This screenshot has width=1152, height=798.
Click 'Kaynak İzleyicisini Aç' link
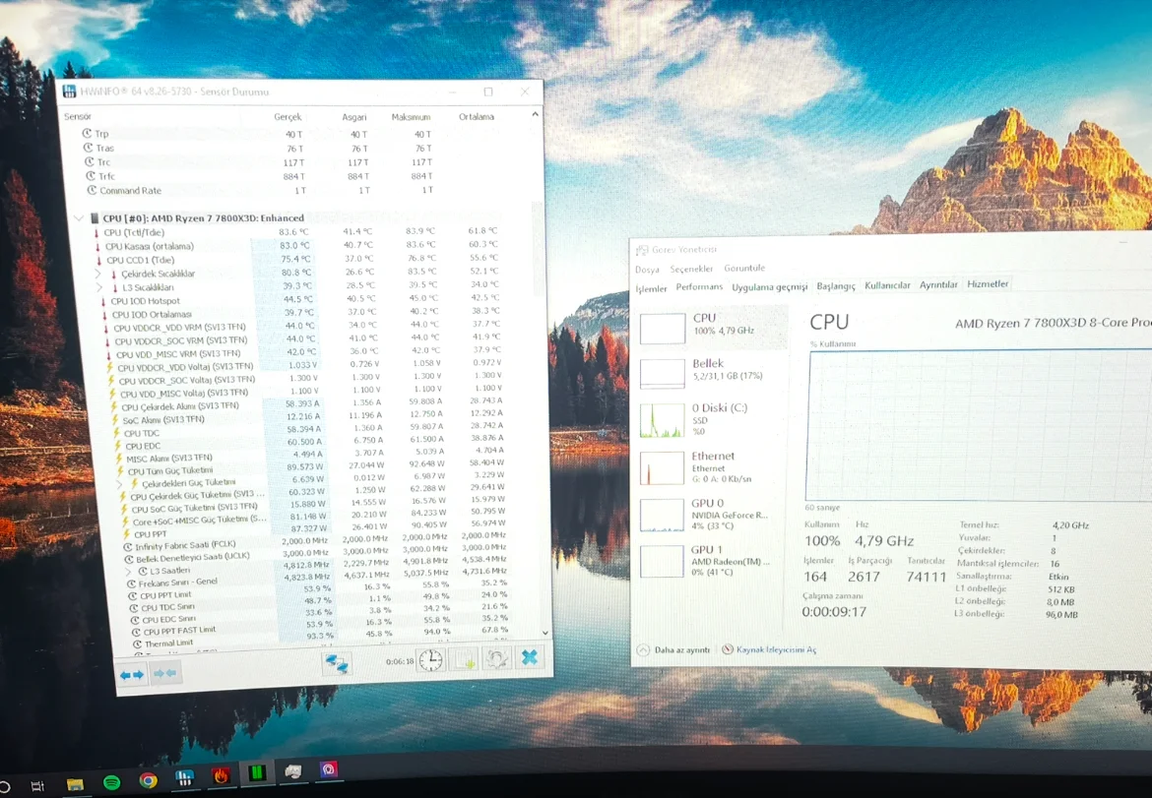point(776,649)
